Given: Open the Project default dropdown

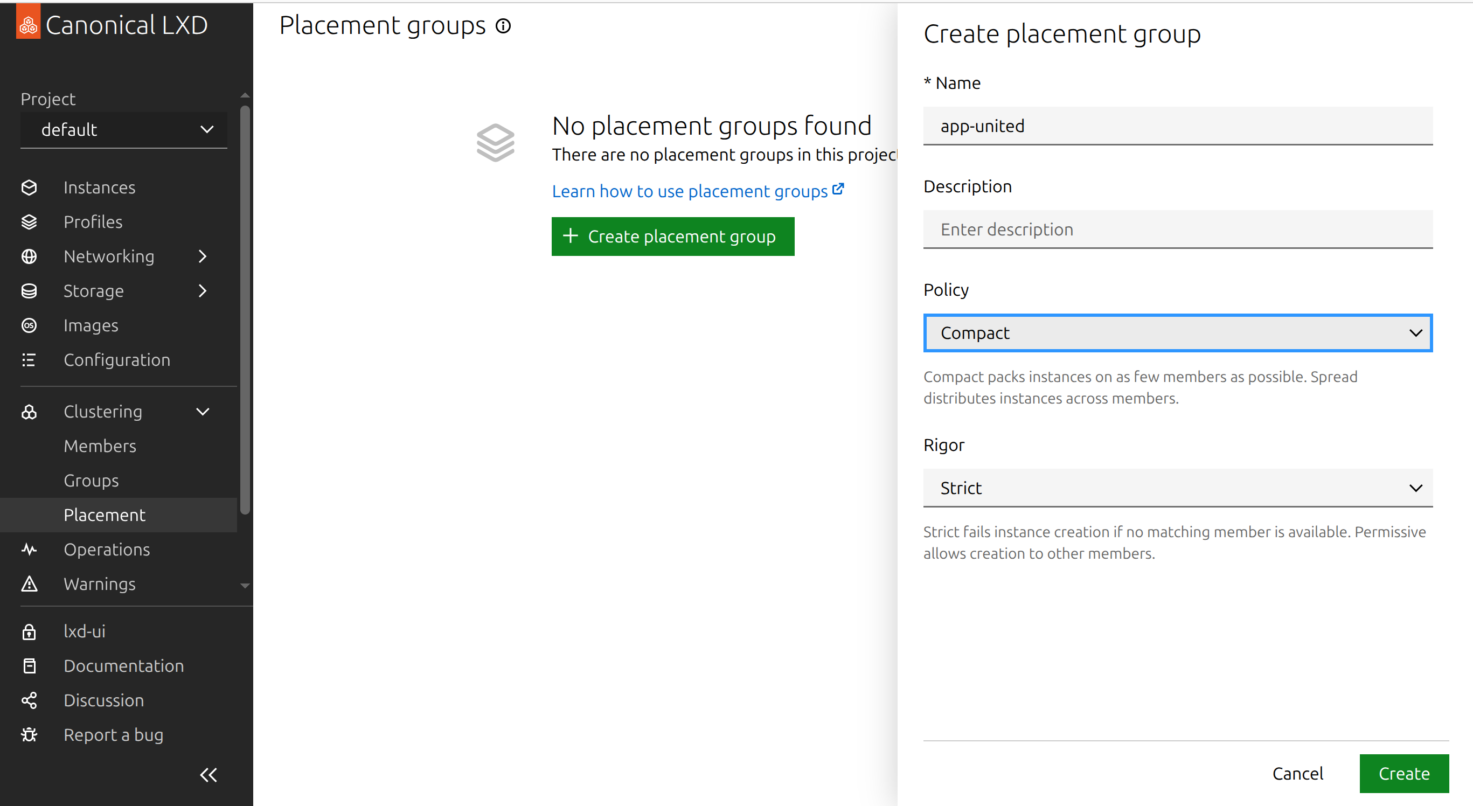Looking at the screenshot, I should click(123, 130).
